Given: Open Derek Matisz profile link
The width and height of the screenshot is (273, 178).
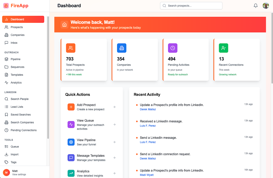Looking at the screenshot, I should 148,109.
